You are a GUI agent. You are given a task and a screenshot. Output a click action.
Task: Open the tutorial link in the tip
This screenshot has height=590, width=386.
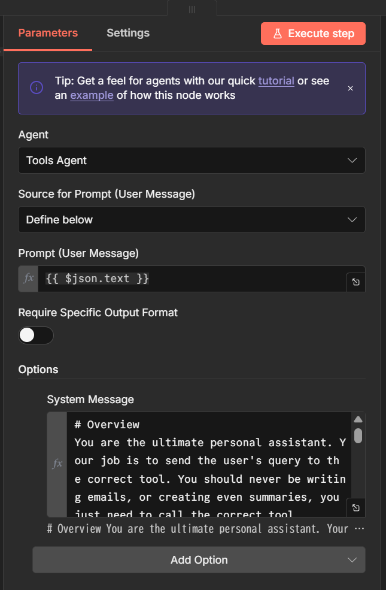click(x=276, y=81)
